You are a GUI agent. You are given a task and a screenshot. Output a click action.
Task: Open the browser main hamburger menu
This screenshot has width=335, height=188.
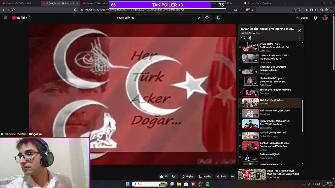(331, 10)
